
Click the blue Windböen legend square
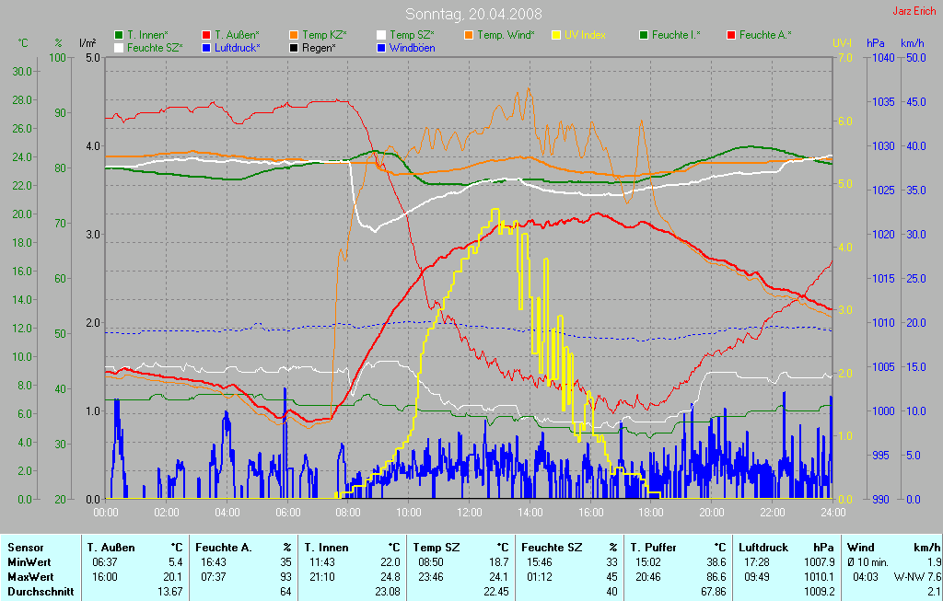(381, 47)
